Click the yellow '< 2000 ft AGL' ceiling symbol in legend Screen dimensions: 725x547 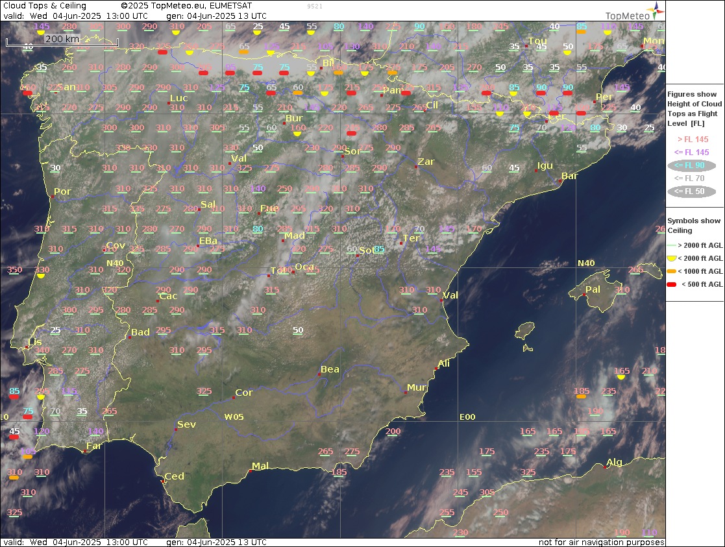point(671,258)
